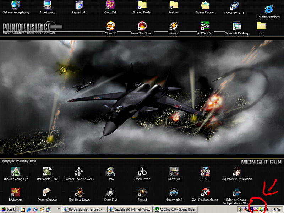Open the Shared Folder shortcut
This screenshot has height=213, width=284.
pyautogui.click(x=142, y=7)
